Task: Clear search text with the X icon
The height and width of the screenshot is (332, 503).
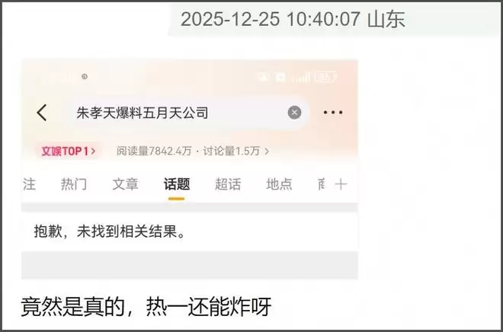Action: pyautogui.click(x=294, y=113)
